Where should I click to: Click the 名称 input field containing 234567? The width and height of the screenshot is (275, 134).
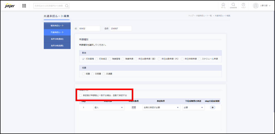click(121, 28)
